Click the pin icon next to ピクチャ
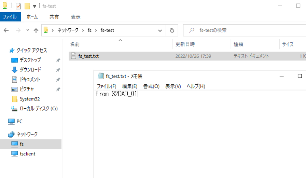The image size is (306, 178). [x=58, y=90]
